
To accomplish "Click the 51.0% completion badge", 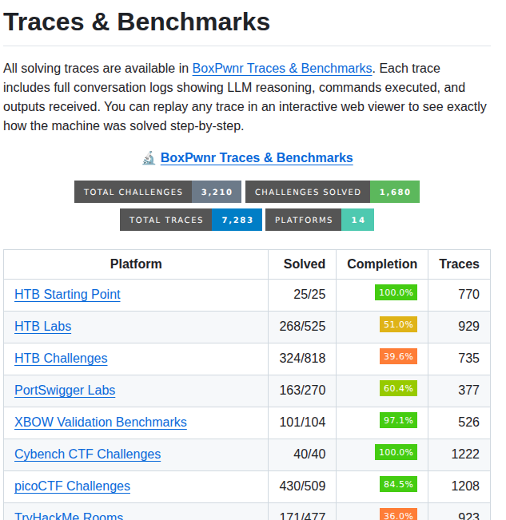I will pyautogui.click(x=398, y=324).
